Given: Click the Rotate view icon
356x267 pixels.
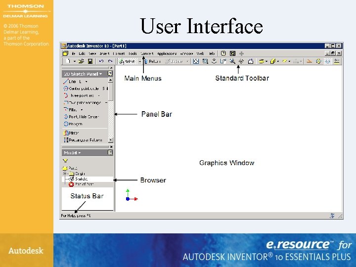Looking at the screenshot, I should click(241, 61).
